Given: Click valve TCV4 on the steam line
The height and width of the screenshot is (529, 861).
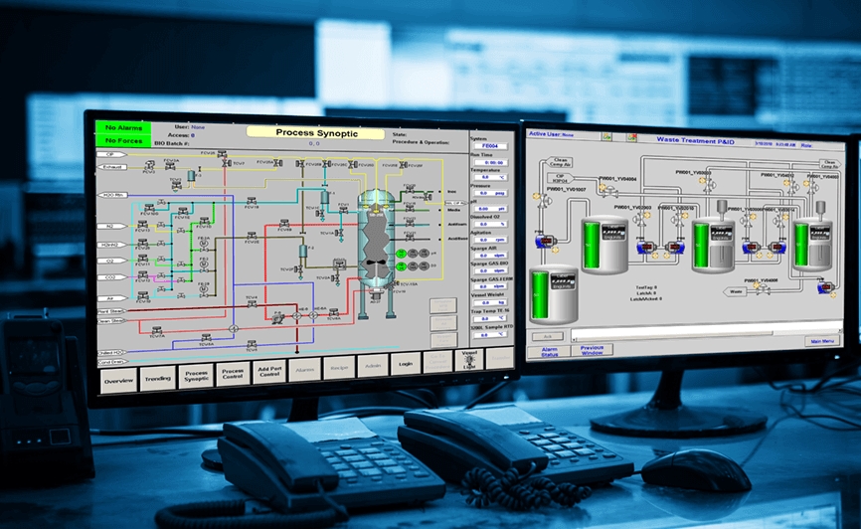Looking at the screenshot, I should coord(252,303).
